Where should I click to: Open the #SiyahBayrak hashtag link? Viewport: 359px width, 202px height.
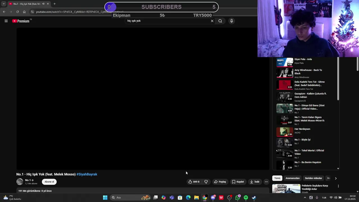(87, 174)
